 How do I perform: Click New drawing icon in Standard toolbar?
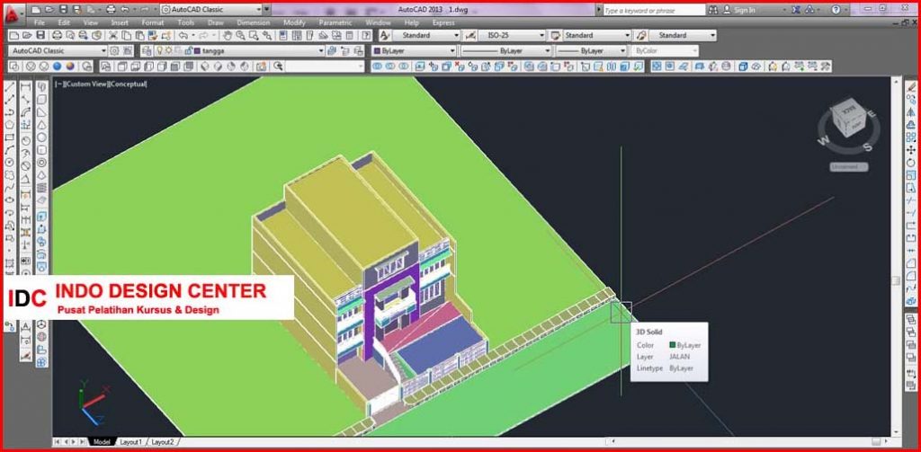[14, 36]
